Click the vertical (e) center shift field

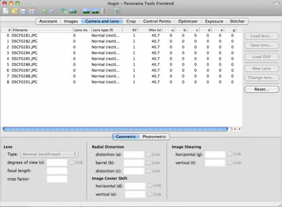(x=135, y=194)
